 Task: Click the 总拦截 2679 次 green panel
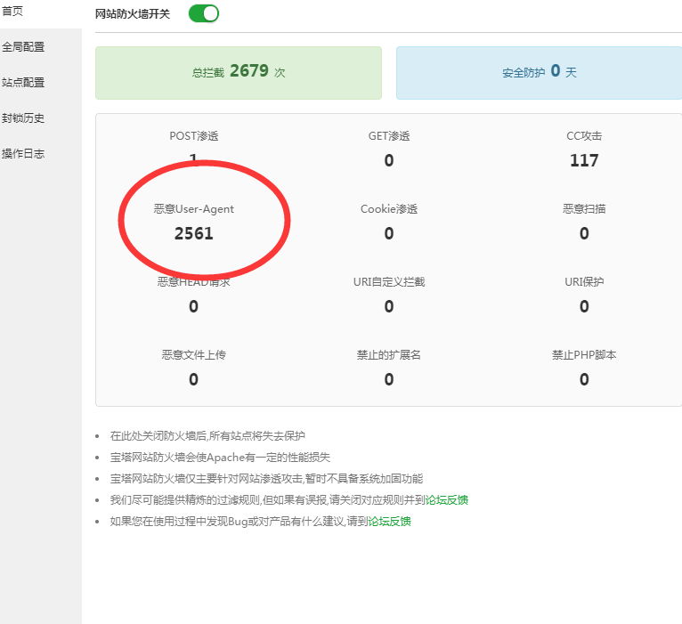[x=239, y=73]
